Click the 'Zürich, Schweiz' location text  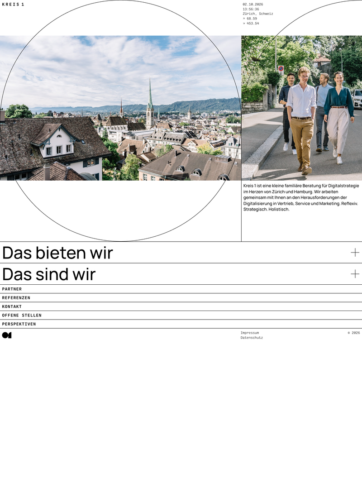tap(258, 14)
